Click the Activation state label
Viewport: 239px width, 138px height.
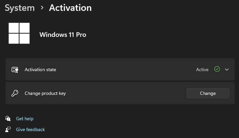point(40,69)
